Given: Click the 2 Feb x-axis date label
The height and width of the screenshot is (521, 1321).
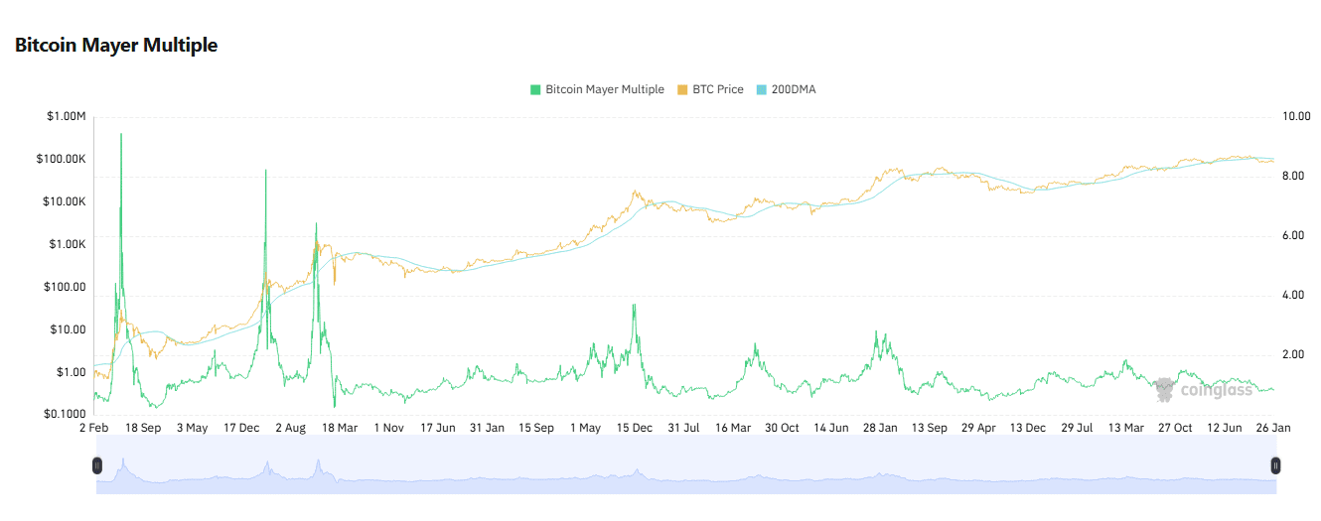Looking at the screenshot, I should [93, 428].
